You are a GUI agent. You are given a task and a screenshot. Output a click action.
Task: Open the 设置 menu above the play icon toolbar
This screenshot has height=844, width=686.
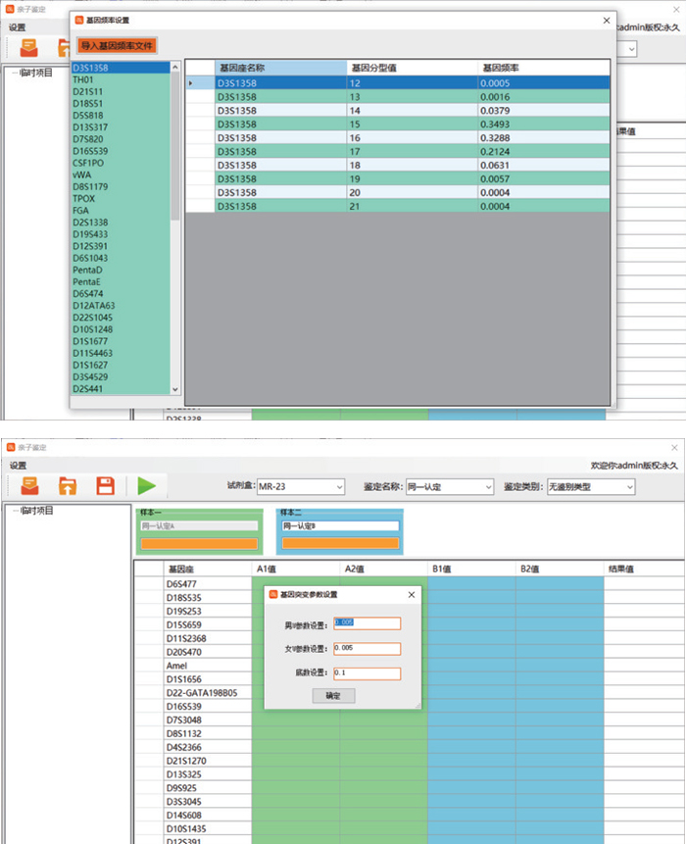tap(18, 466)
